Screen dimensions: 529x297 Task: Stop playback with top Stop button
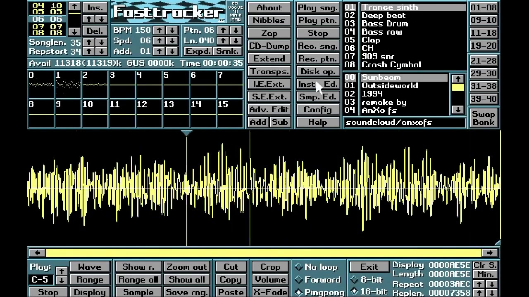(318, 33)
